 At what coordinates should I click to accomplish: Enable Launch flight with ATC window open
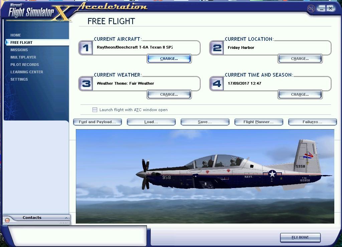tap(95, 110)
